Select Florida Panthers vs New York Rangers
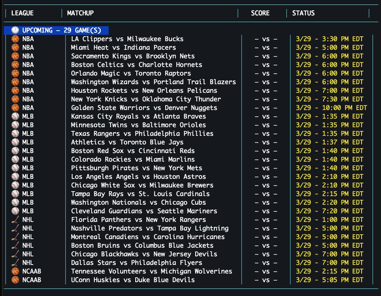This screenshot has width=381, height=296. click(139, 220)
